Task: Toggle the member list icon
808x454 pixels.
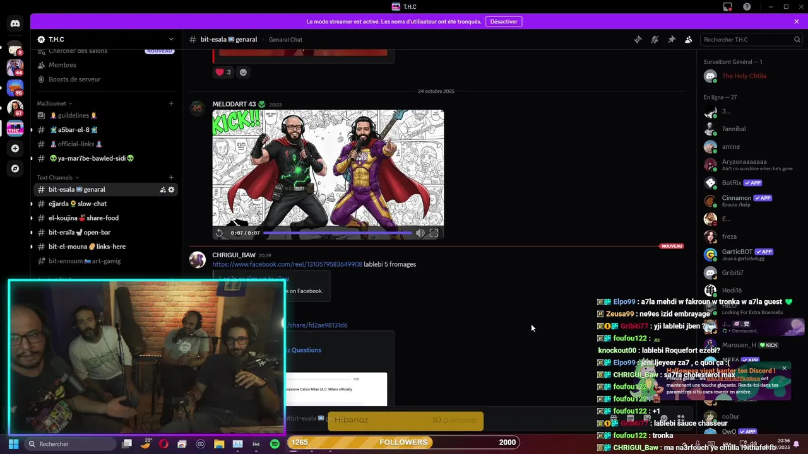Action: pos(689,39)
